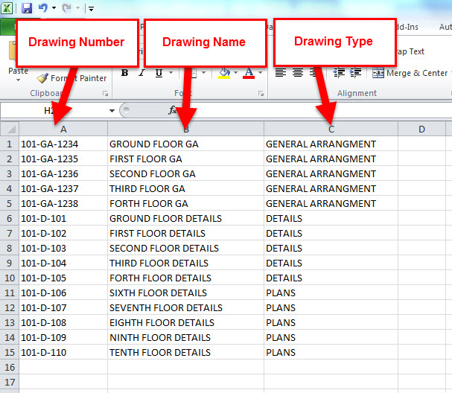Click the Select All corner triangle

coord(10,129)
